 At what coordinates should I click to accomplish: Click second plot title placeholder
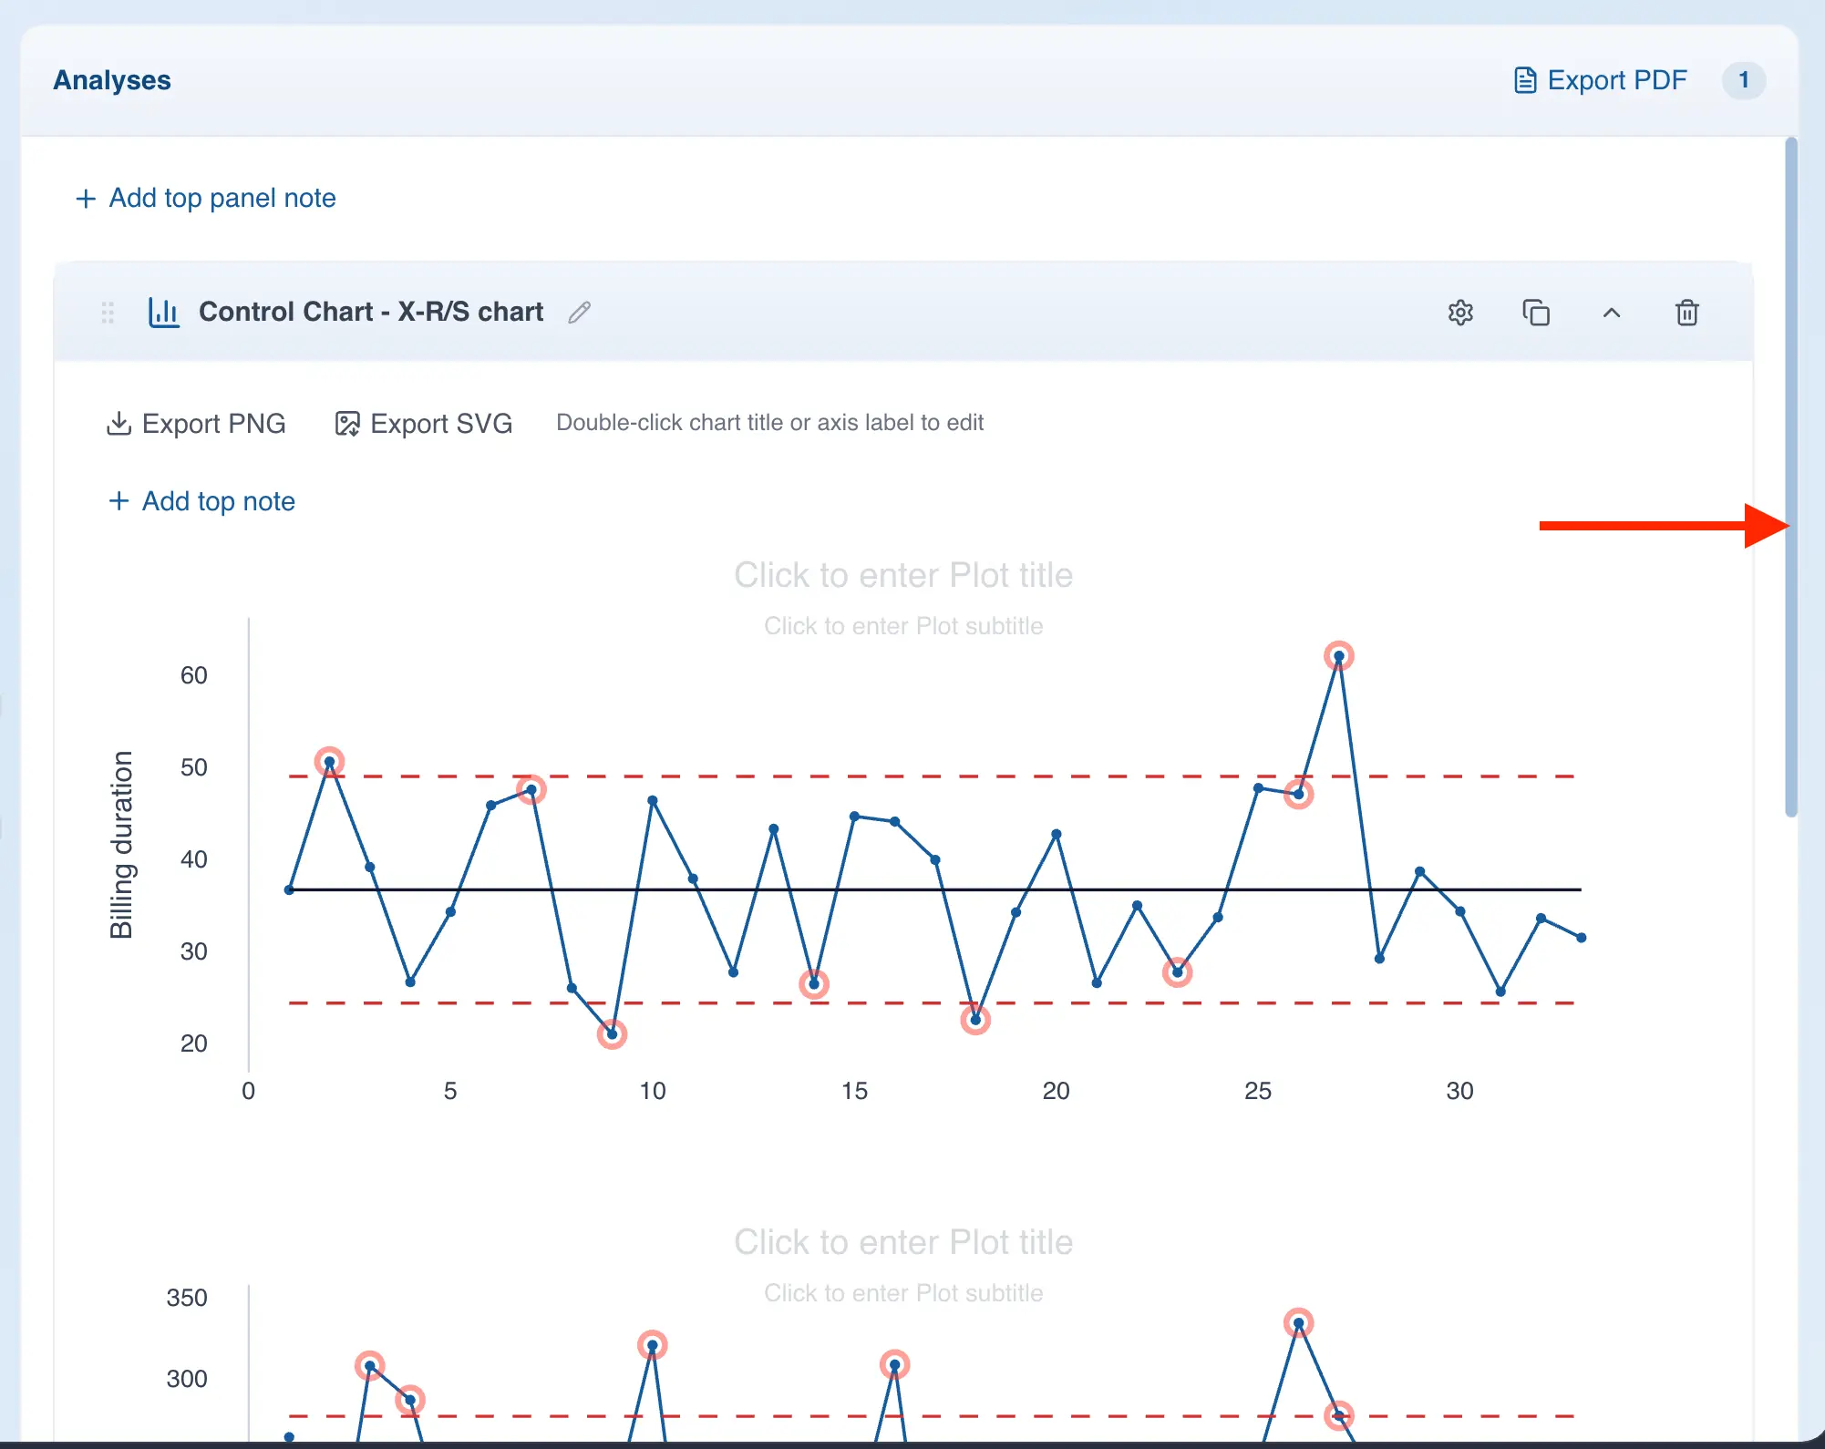902,1242
